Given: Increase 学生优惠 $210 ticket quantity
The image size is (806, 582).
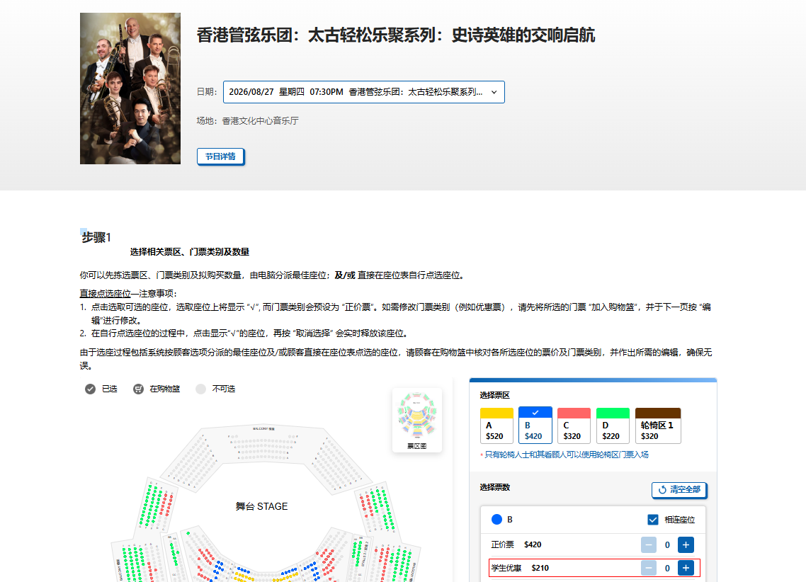Looking at the screenshot, I should pos(686,568).
